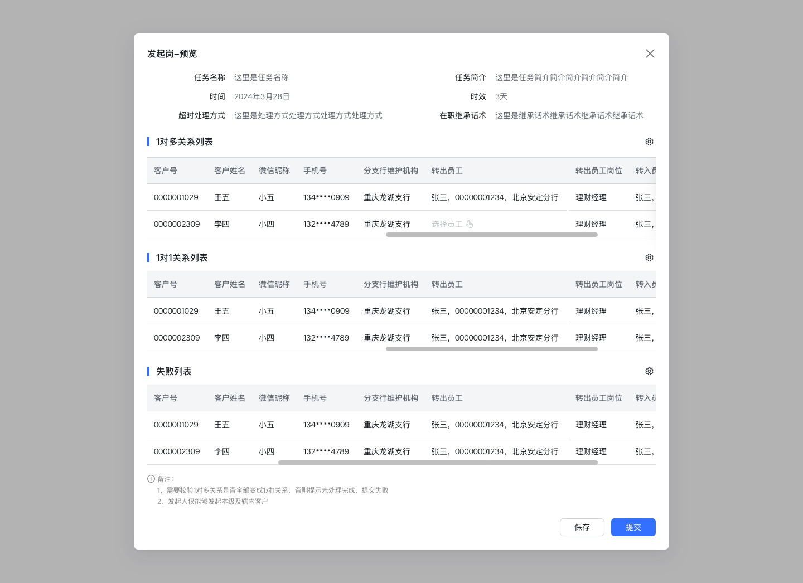
Task: Click 微信昵称 header in 失败列表
Action: coord(274,398)
